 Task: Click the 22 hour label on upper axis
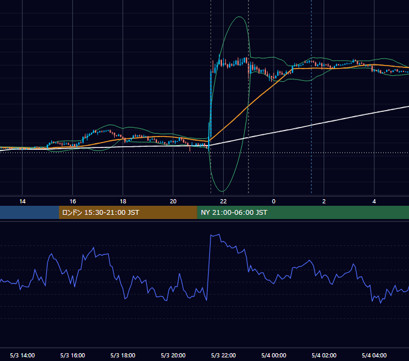pyautogui.click(x=223, y=202)
